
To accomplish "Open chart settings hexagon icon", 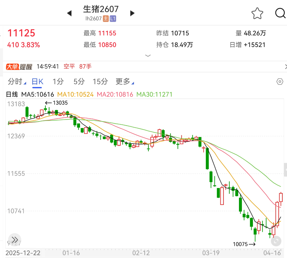I will coord(280,82).
